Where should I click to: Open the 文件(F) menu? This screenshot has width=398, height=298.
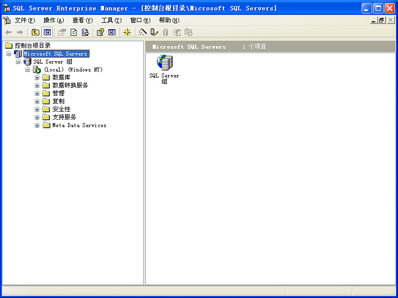[24, 20]
